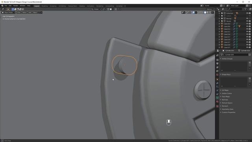Switch to the Sculpting workspace tab
Viewport: 252px width, 142px height.
coord(53,6)
